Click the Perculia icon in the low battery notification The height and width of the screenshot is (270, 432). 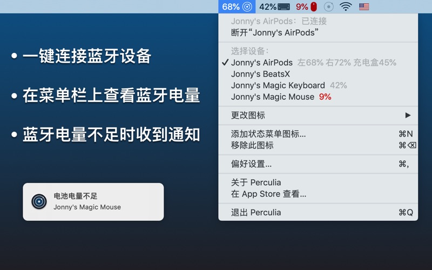tap(39, 201)
